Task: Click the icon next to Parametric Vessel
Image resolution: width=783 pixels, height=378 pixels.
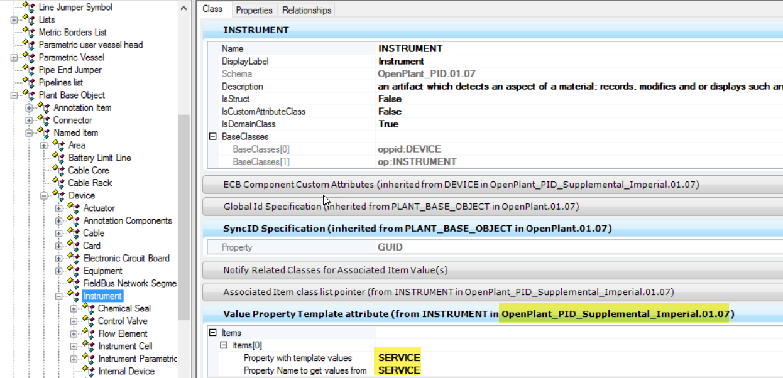Action: click(29, 57)
